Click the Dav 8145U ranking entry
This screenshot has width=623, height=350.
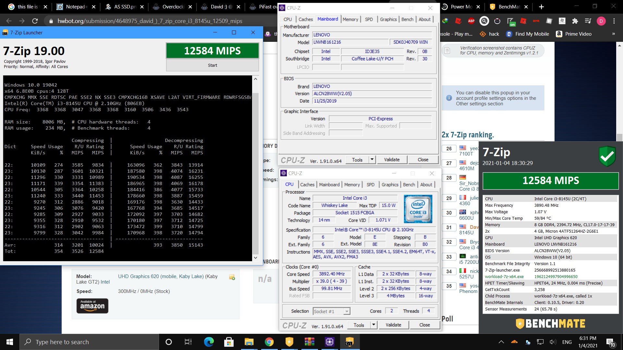click(469, 230)
